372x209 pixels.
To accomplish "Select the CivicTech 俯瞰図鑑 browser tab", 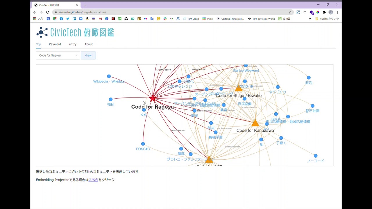I will point(56,5).
